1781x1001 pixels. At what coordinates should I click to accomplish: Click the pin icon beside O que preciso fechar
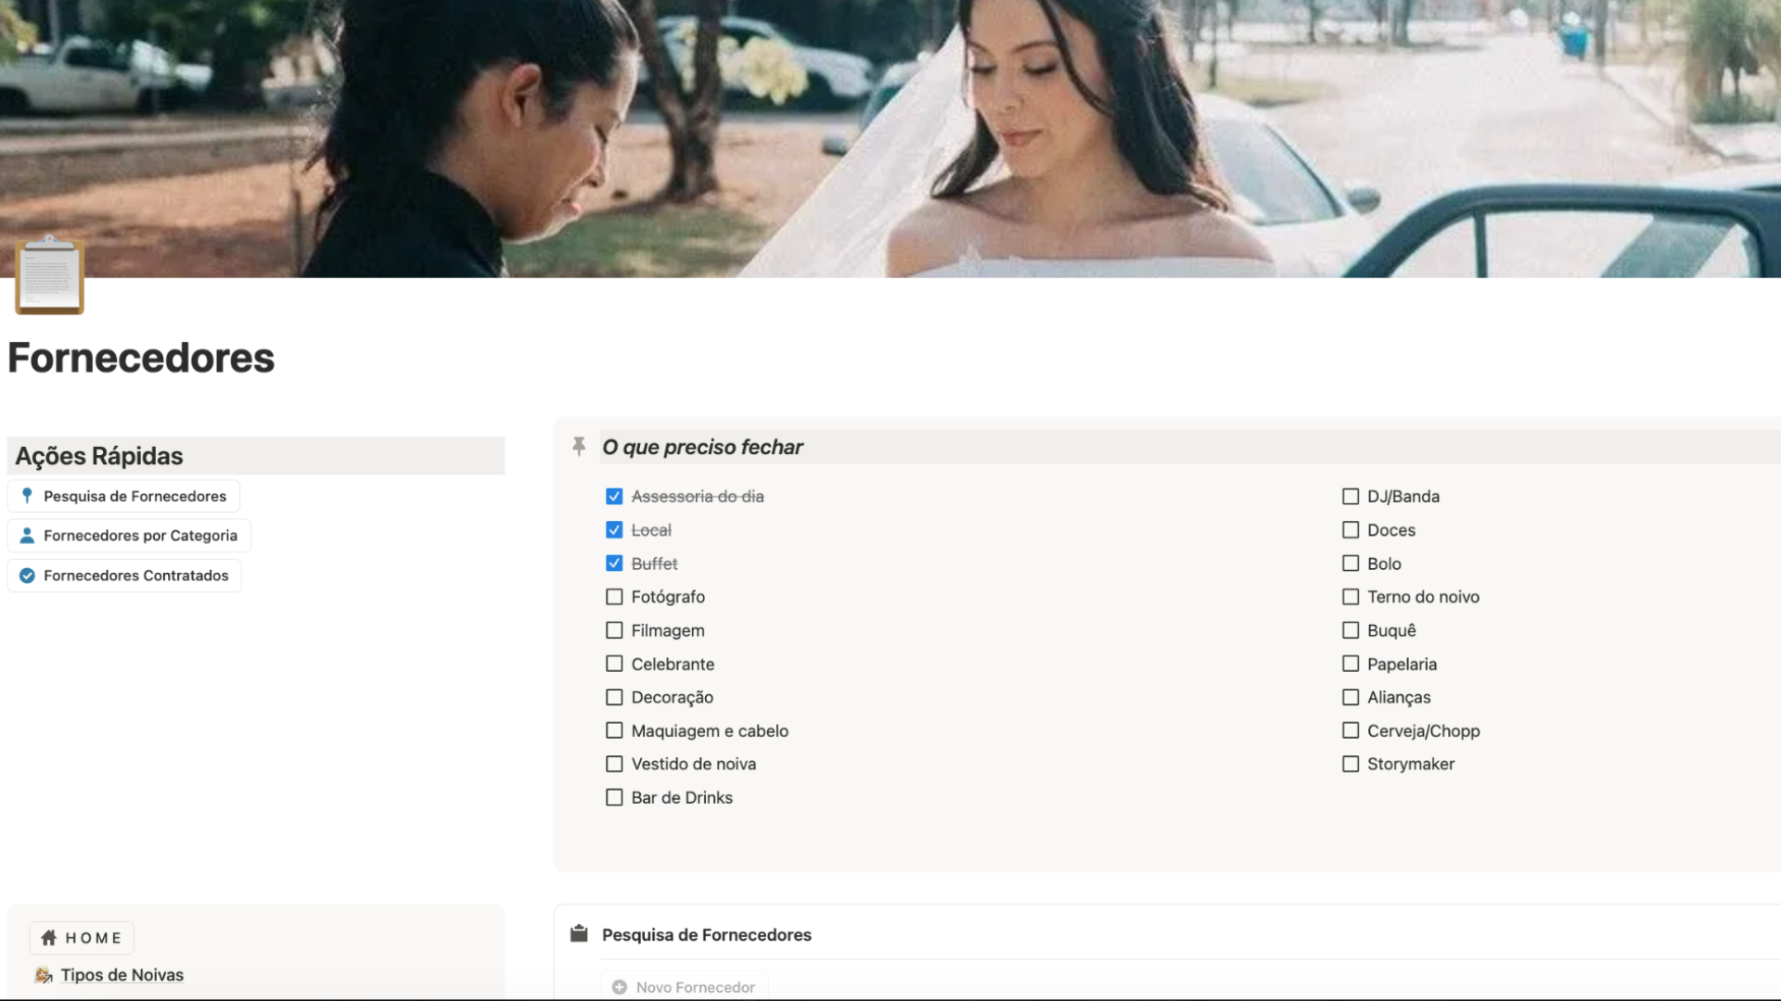click(x=579, y=447)
